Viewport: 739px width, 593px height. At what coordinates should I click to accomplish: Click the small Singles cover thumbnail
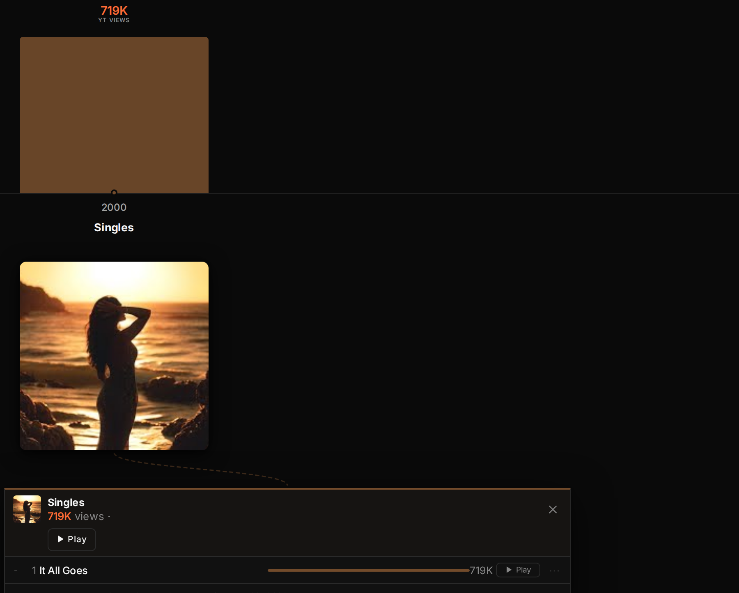coord(27,509)
